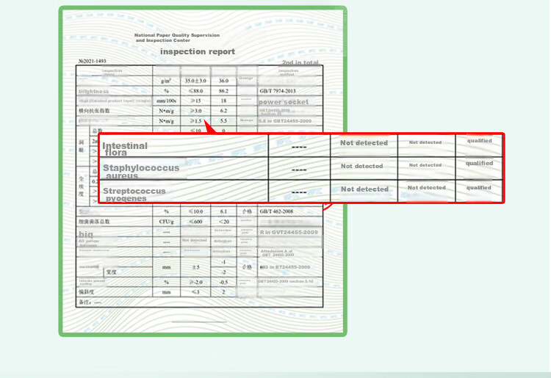Click report number No2021-1493

pos(92,61)
